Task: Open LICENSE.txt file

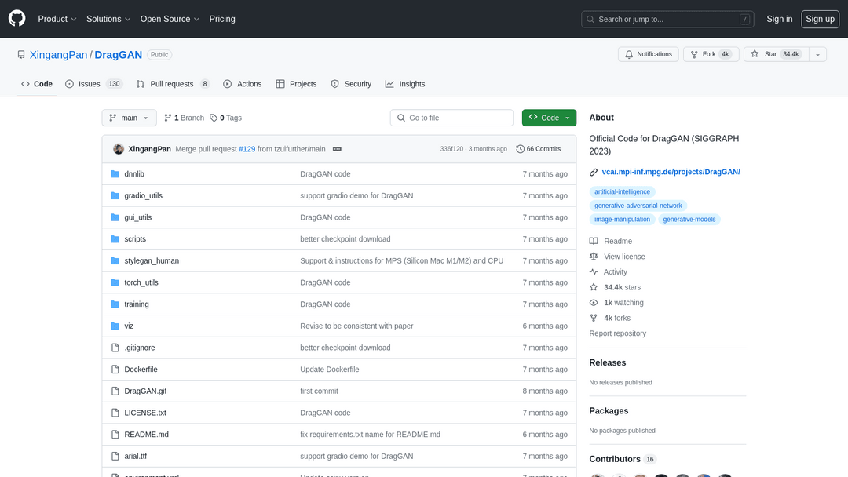Action: coord(145,413)
